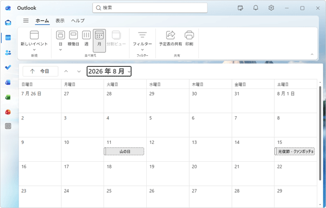Switch to day view (日) icon
Viewport: 326px width, 208px height.
60,35
